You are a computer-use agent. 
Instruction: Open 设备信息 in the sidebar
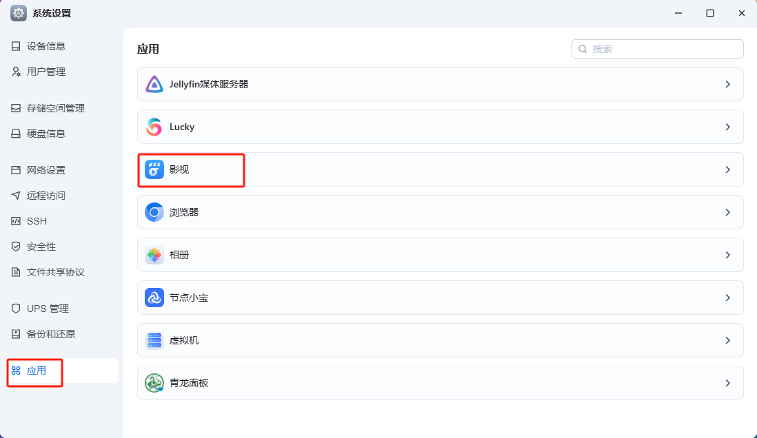point(46,46)
